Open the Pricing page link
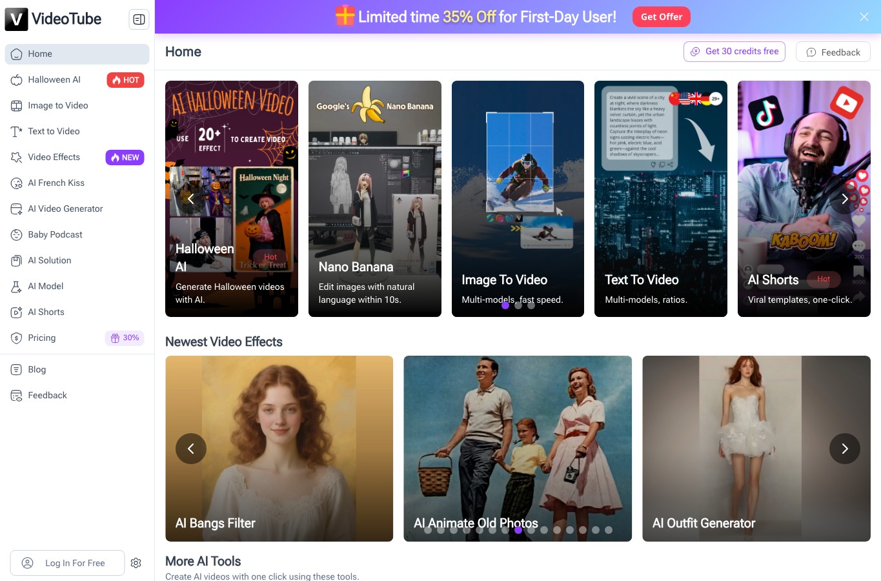The image size is (881, 581). [x=77, y=338]
